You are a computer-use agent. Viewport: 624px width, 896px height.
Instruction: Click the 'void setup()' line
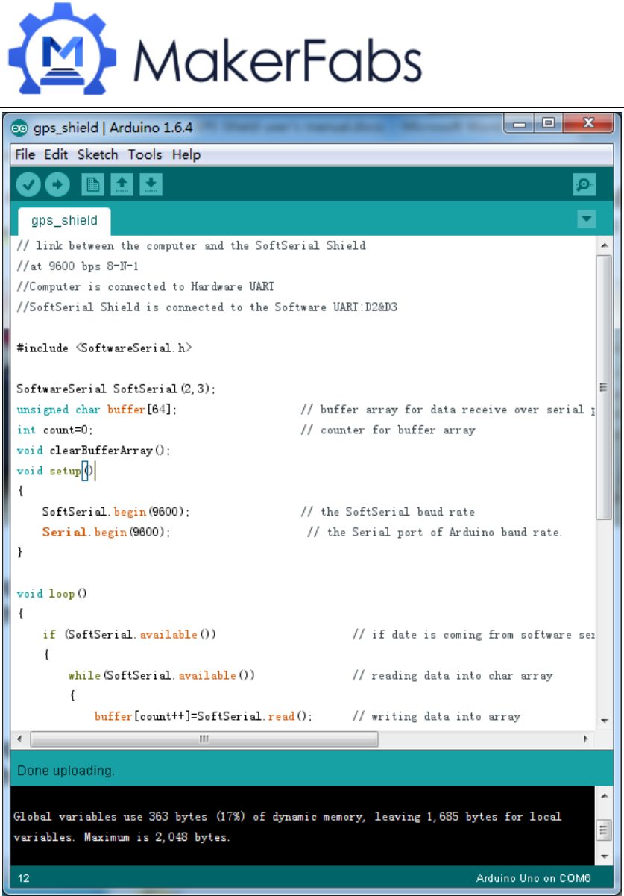point(55,471)
